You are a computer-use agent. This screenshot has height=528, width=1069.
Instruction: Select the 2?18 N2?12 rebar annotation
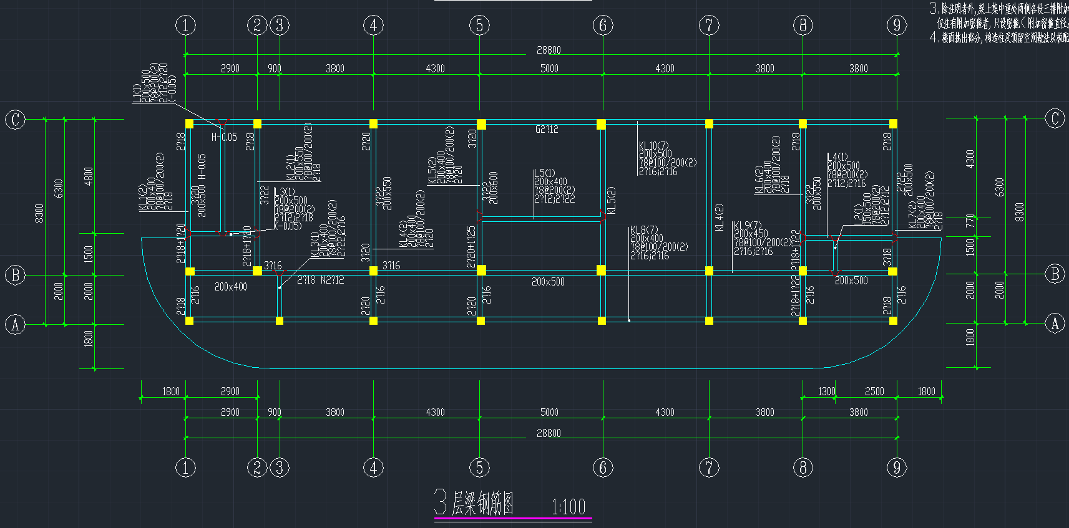pos(320,281)
